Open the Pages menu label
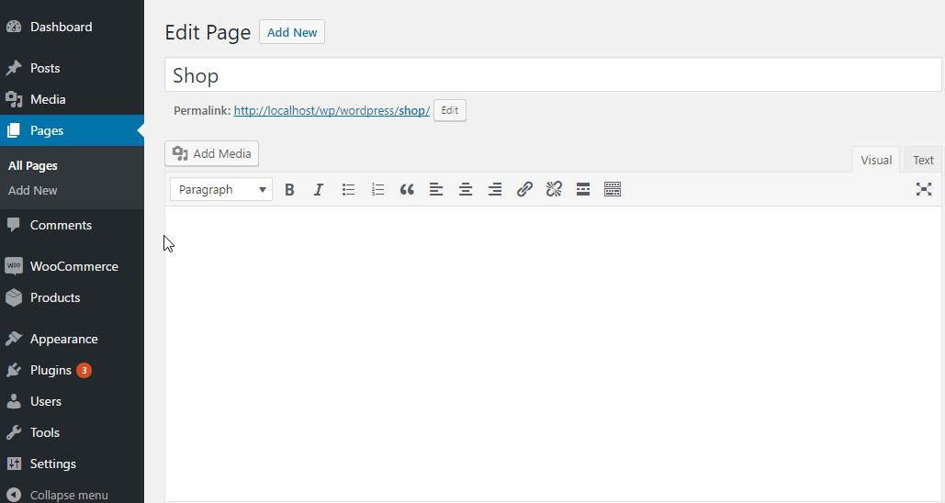The image size is (945, 503). tap(47, 130)
